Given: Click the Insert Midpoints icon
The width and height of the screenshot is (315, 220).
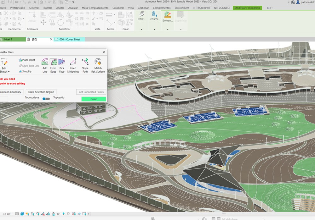Looking at the screenshot, I should click(73, 65).
